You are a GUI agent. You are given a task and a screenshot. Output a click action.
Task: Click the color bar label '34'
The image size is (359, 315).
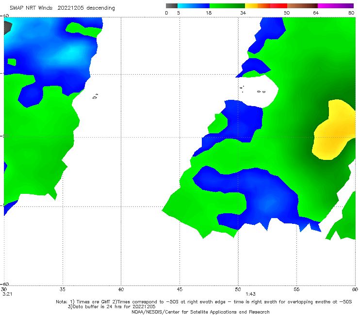coord(243,13)
